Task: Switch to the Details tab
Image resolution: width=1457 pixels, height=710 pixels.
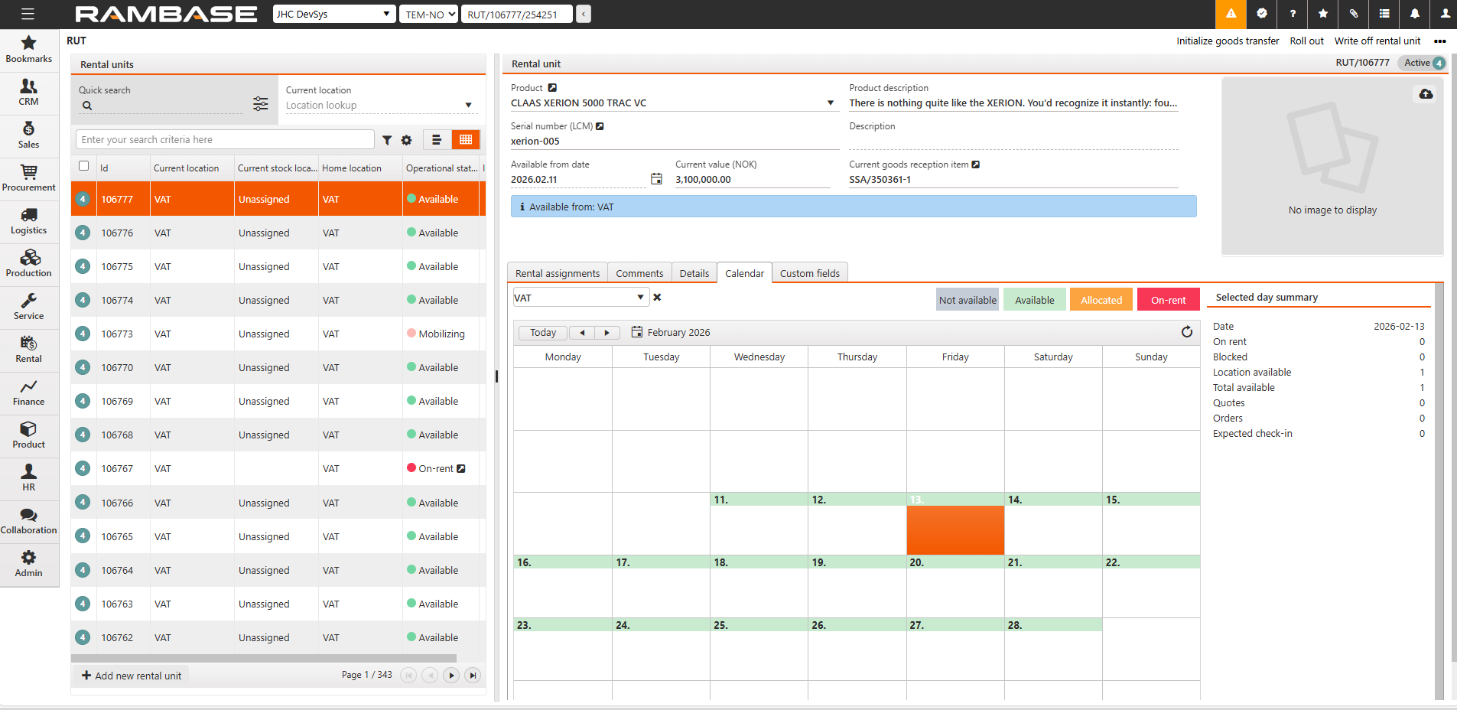Action: point(694,273)
